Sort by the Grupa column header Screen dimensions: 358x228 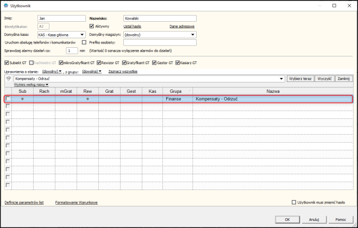[x=178, y=91]
